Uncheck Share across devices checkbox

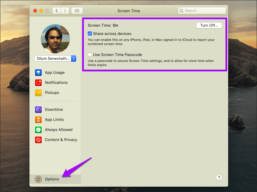point(90,34)
